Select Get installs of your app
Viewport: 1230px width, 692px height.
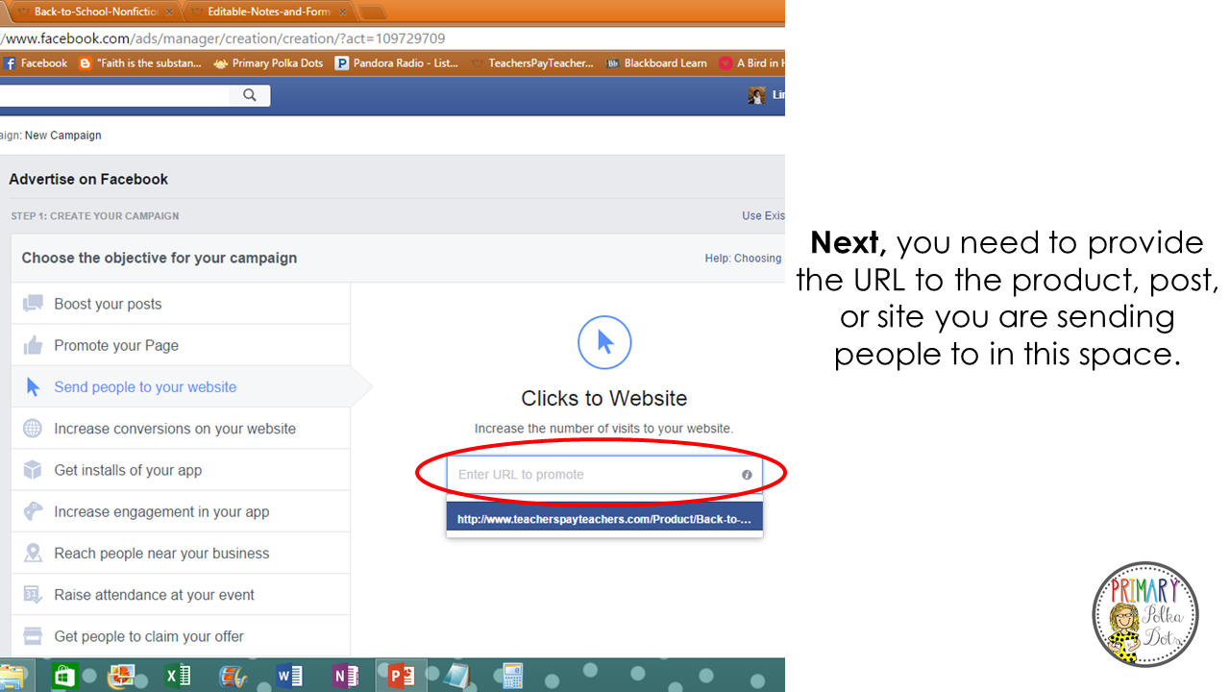(x=181, y=470)
